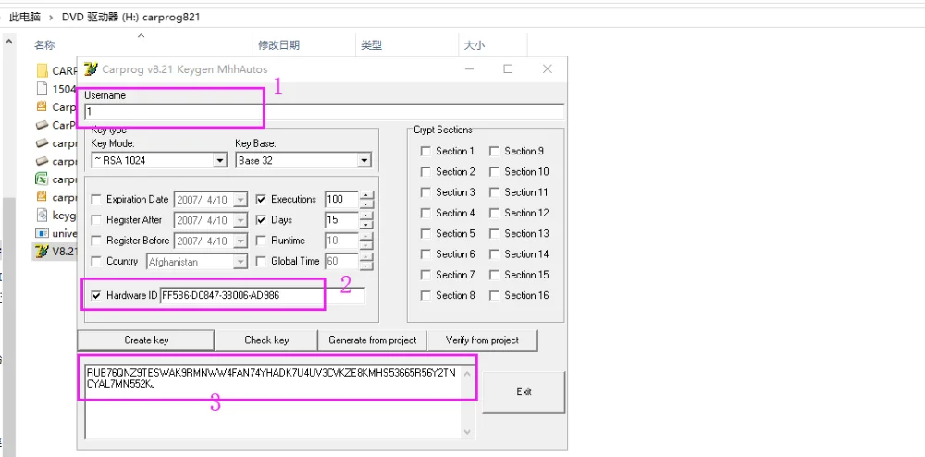Sort Explorer files by 名称 column

(x=44, y=45)
